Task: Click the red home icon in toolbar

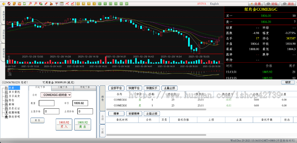Action: click(9, 4)
